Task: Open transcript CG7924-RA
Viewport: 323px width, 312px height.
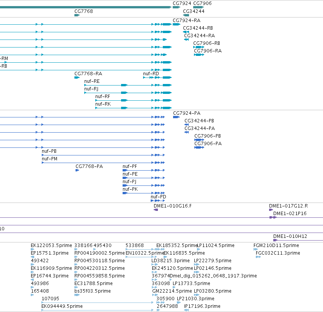Action: [x=176, y=24]
